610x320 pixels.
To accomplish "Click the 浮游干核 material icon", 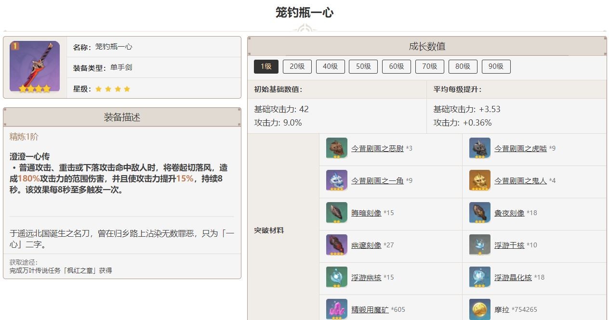I will pos(480,245).
